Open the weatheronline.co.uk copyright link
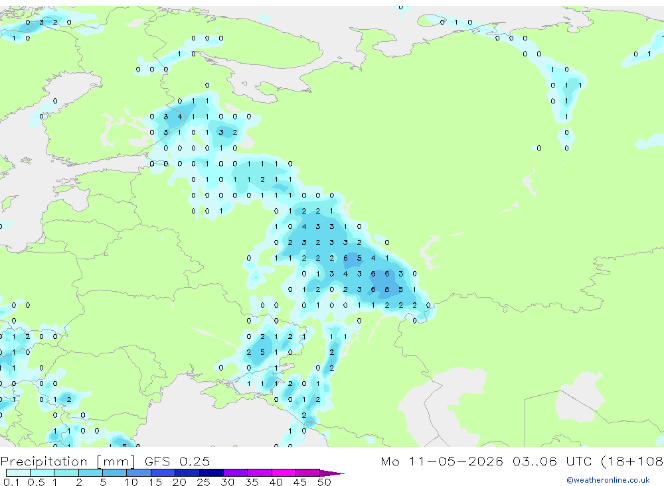664x486 pixels. coord(608,480)
